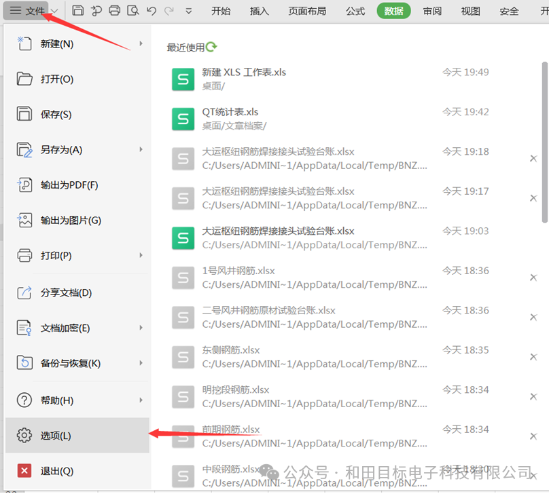
Task: Open recent file 东侧钢筋.xlsx
Action: pos(353,358)
